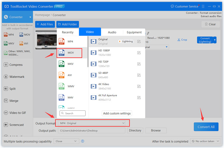The image size is (224, 148).
Task: Pick the AVI format in the format list
Action: click(72, 75)
